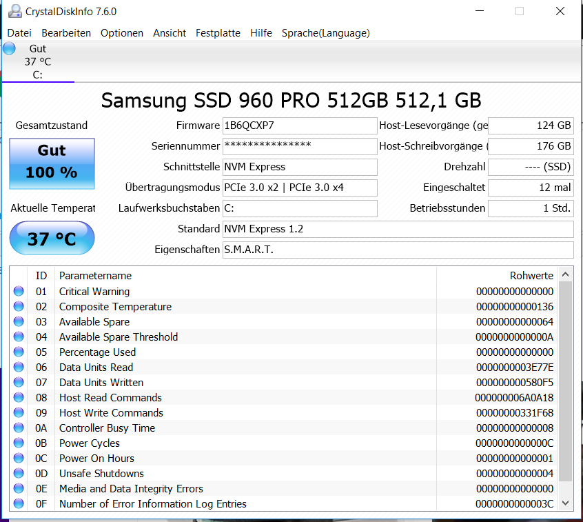Click the Samsung SSD 960 PRO title
Screen dimensions: 583x522
(291, 101)
